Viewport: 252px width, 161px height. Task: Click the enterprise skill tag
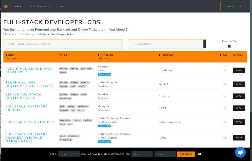coord(65,98)
